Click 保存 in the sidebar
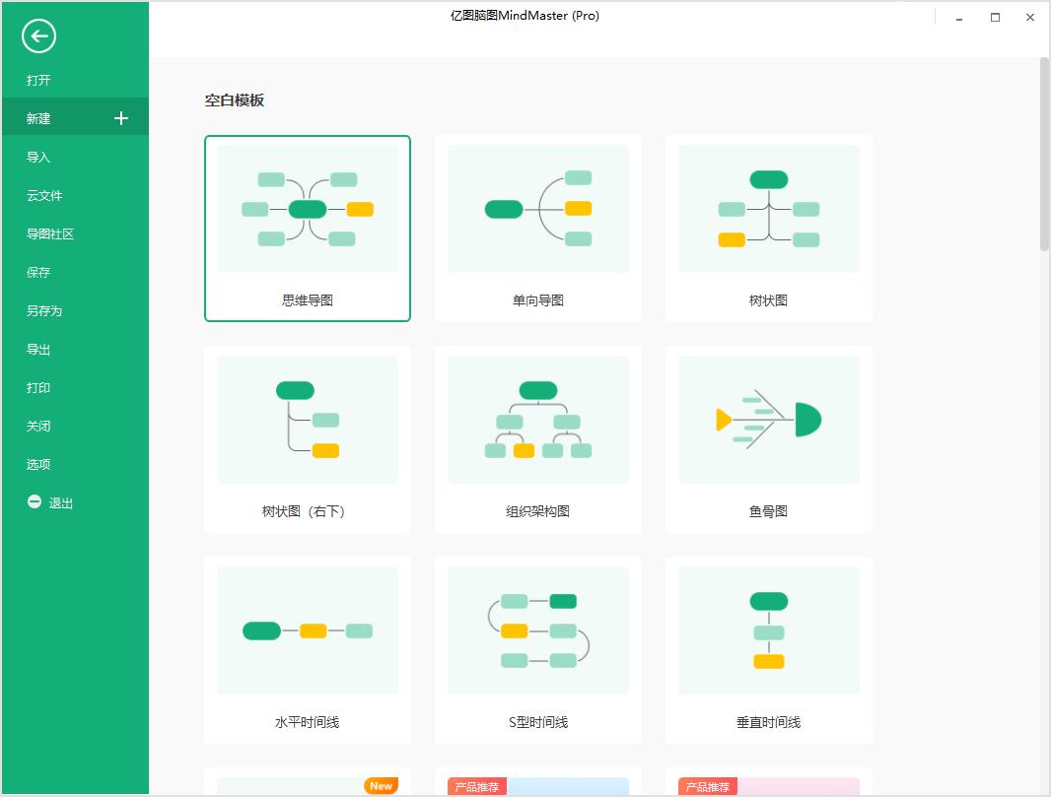The image size is (1051, 797). (75, 273)
